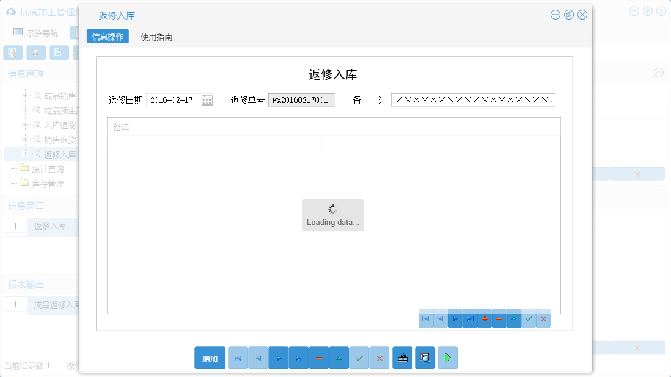Add a detail row with the red plus icon

point(484,318)
